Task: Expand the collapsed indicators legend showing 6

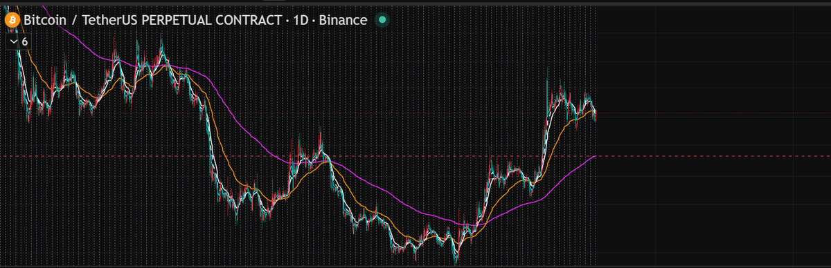Action: pyautogui.click(x=19, y=42)
